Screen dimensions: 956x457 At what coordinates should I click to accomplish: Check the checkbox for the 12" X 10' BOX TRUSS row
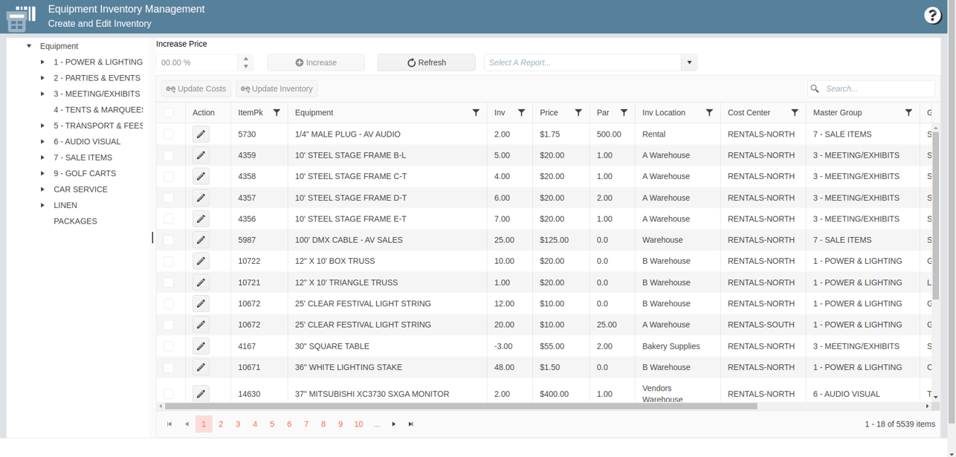169,261
